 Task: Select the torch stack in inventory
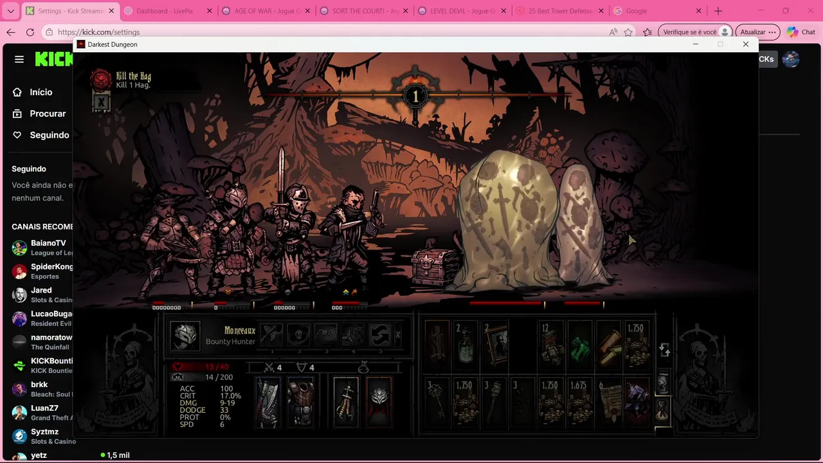coord(495,403)
